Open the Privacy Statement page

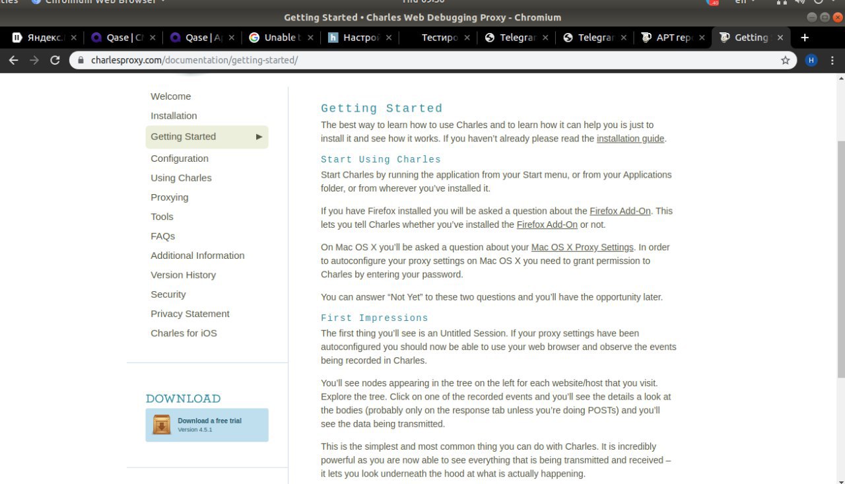coord(190,314)
